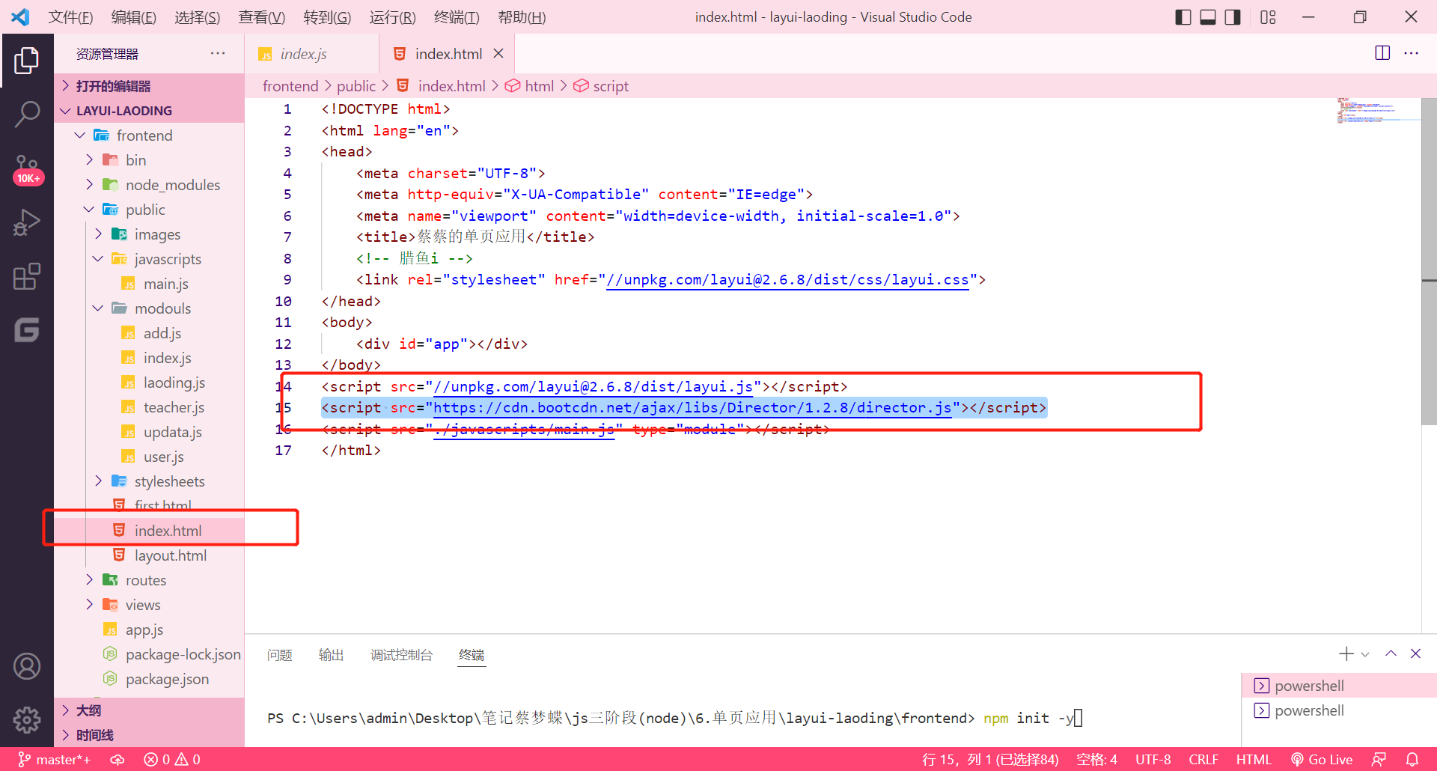Open the Manage gear icon
This screenshot has width=1437, height=771.
pos(26,720)
